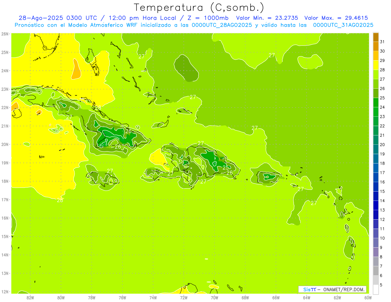Screen dimensions: 391x302
Task: Select the "Valor Min. = 23.2735" text
Action: (x=267, y=18)
